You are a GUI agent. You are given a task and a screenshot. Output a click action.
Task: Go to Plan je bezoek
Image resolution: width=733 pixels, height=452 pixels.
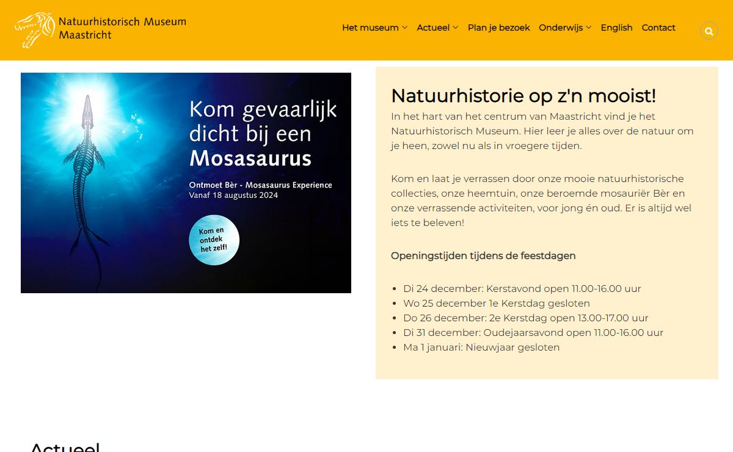[498, 27]
